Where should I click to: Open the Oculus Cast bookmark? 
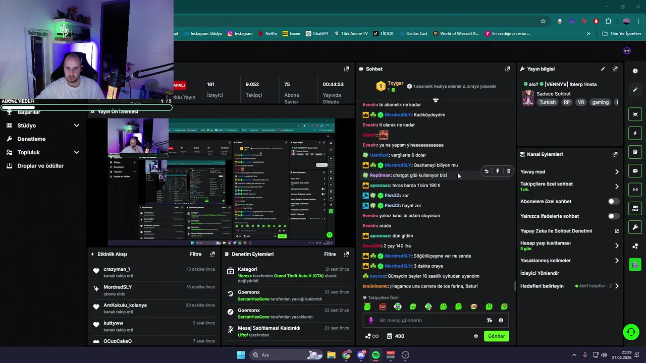coord(413,34)
